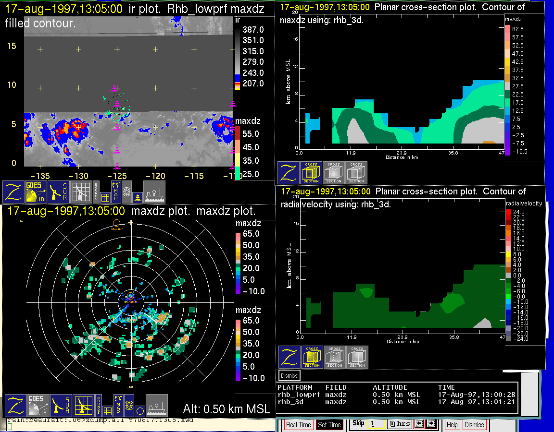This screenshot has height=432, width=554.
Task: Click the radar grid icon in bottom-left panel
Action: click(x=83, y=406)
